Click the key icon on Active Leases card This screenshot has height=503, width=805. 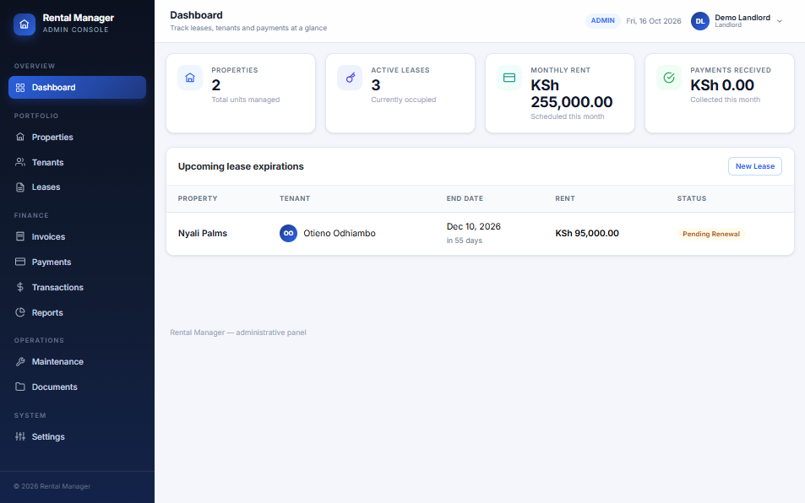pyautogui.click(x=350, y=78)
